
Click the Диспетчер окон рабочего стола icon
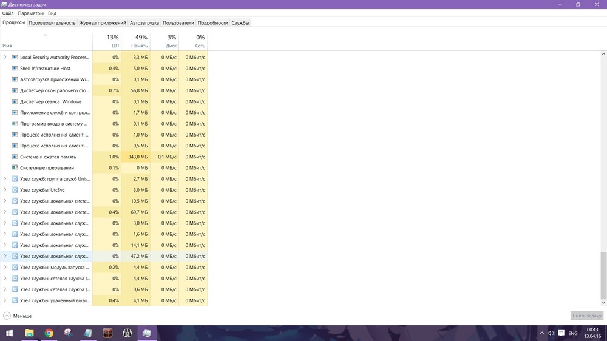point(15,90)
